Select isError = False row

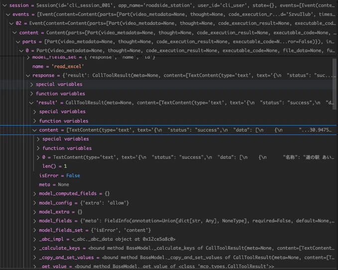[x=168, y=176]
